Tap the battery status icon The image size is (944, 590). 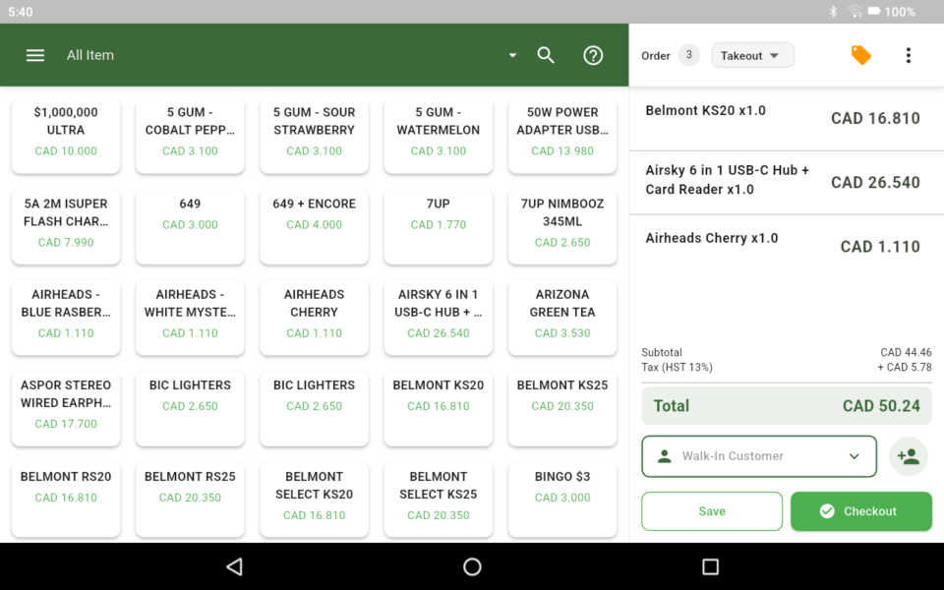[873, 12]
